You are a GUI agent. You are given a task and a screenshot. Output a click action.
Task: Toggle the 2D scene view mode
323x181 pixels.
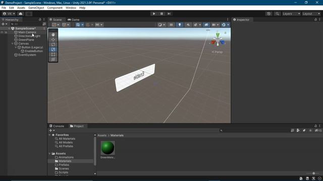point(171,25)
